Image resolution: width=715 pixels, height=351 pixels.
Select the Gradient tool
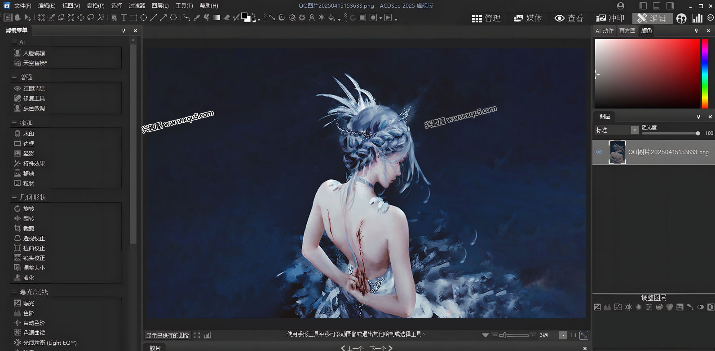(216, 17)
